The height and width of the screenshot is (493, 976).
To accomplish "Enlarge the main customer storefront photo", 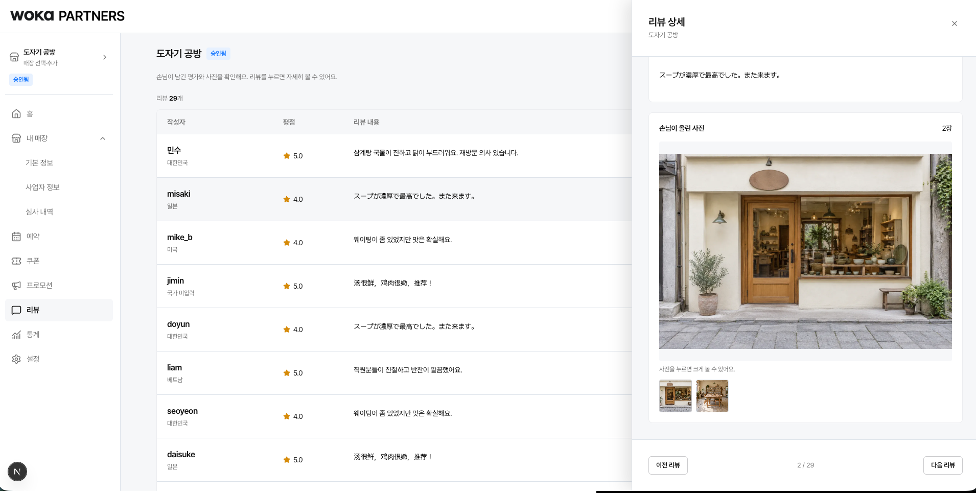I will 805,251.
